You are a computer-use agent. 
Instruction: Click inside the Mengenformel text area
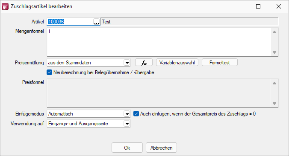(159, 42)
